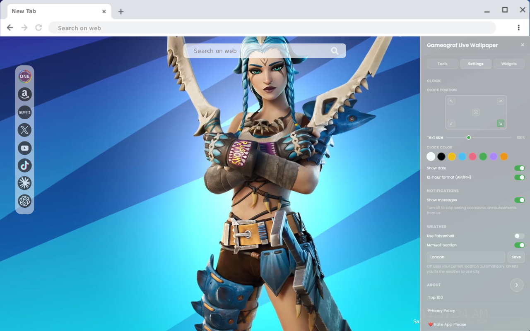Open the ChatGPT shortcut icon
The width and height of the screenshot is (530, 331).
coord(25,201)
